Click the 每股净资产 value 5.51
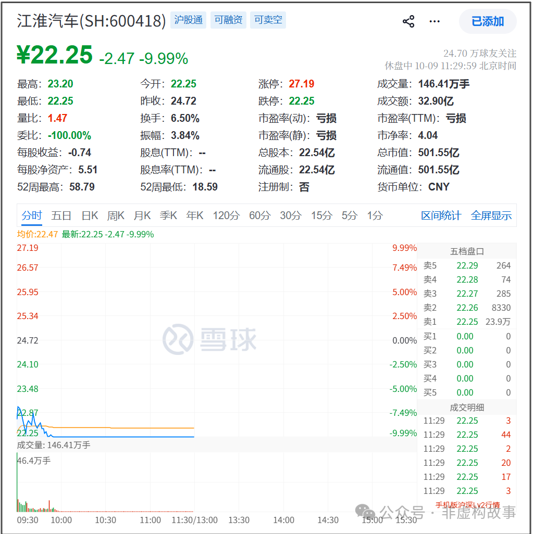533x534 pixels. (88, 170)
